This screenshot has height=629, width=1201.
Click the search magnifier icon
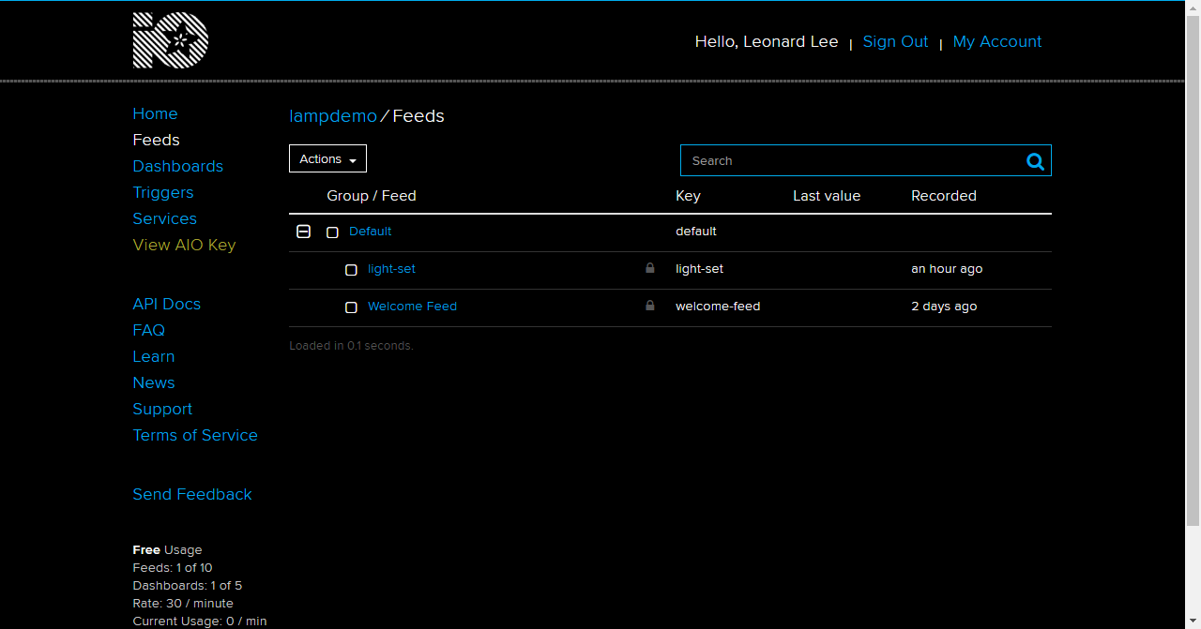click(x=1035, y=161)
